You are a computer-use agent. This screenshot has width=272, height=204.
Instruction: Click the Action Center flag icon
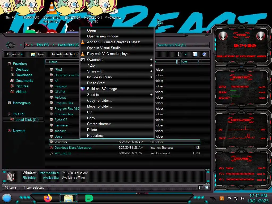point(229,198)
